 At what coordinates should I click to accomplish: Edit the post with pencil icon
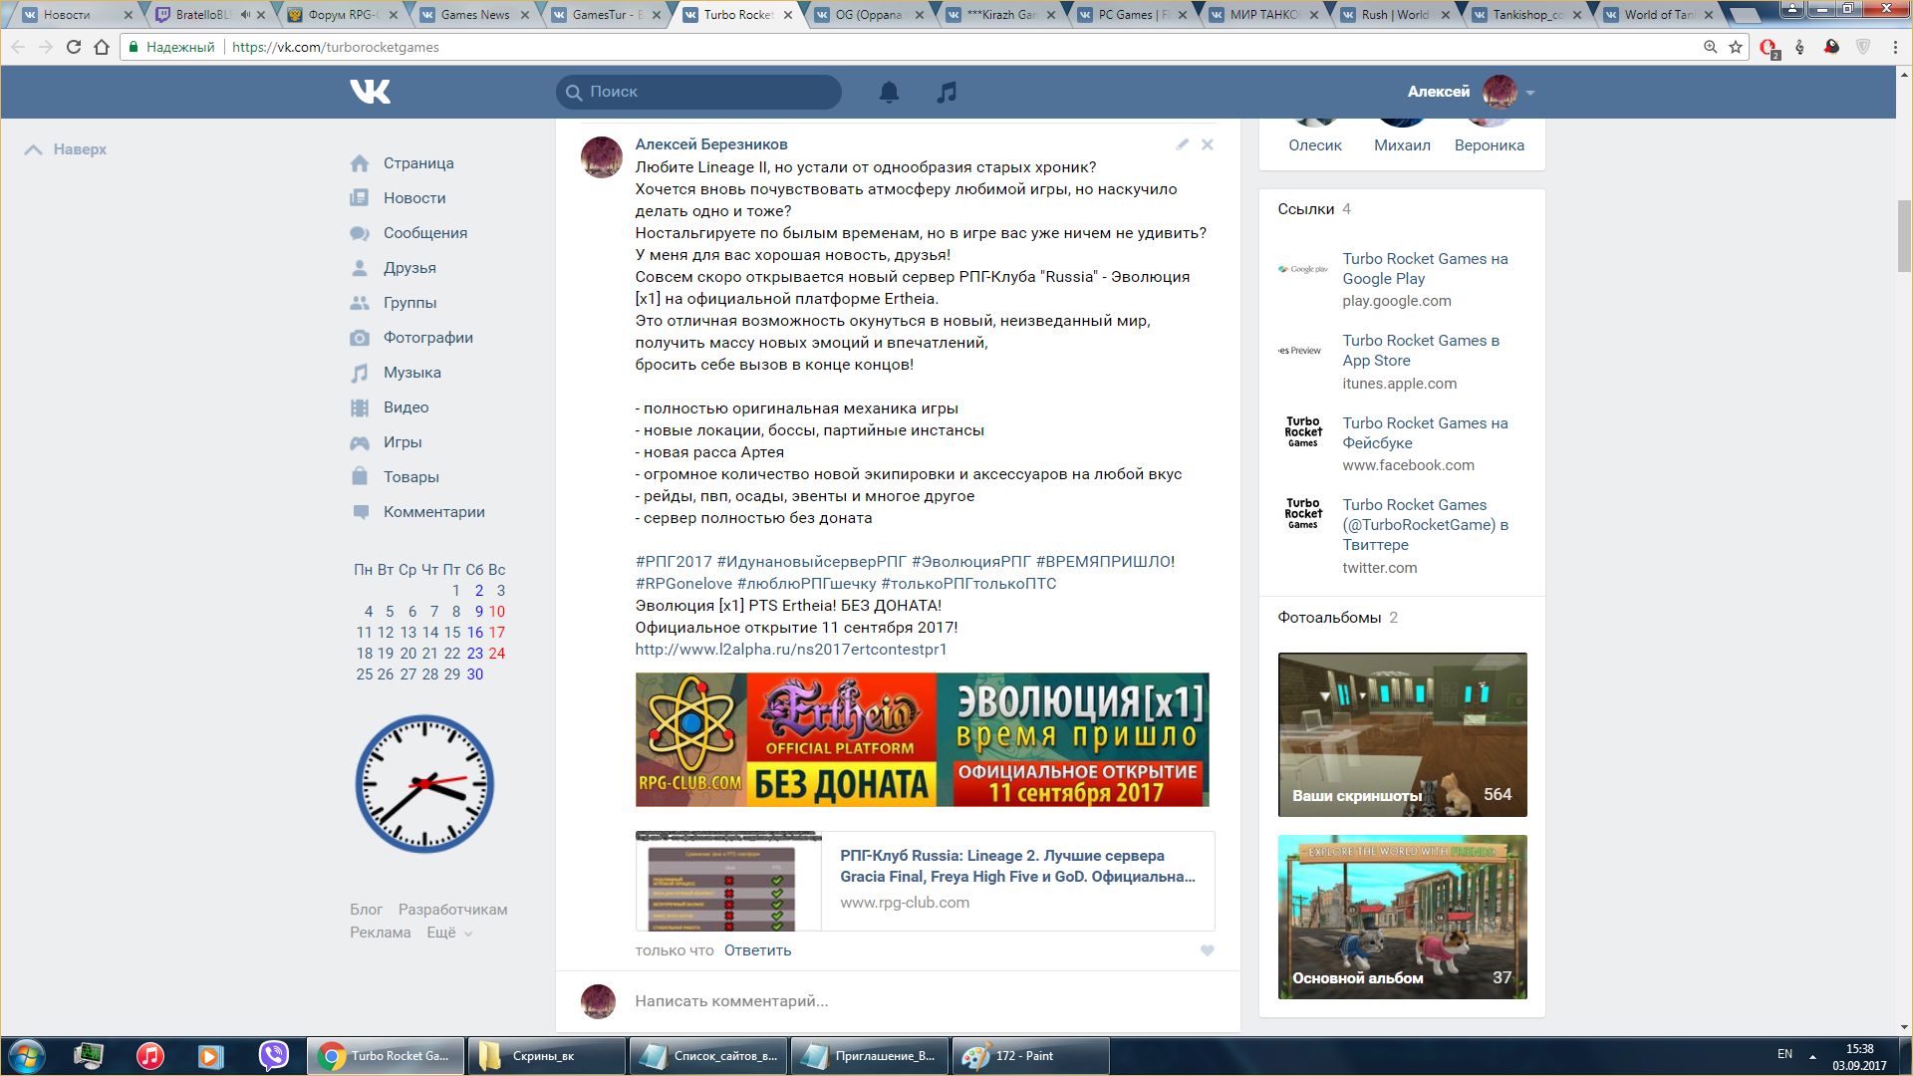[1182, 144]
